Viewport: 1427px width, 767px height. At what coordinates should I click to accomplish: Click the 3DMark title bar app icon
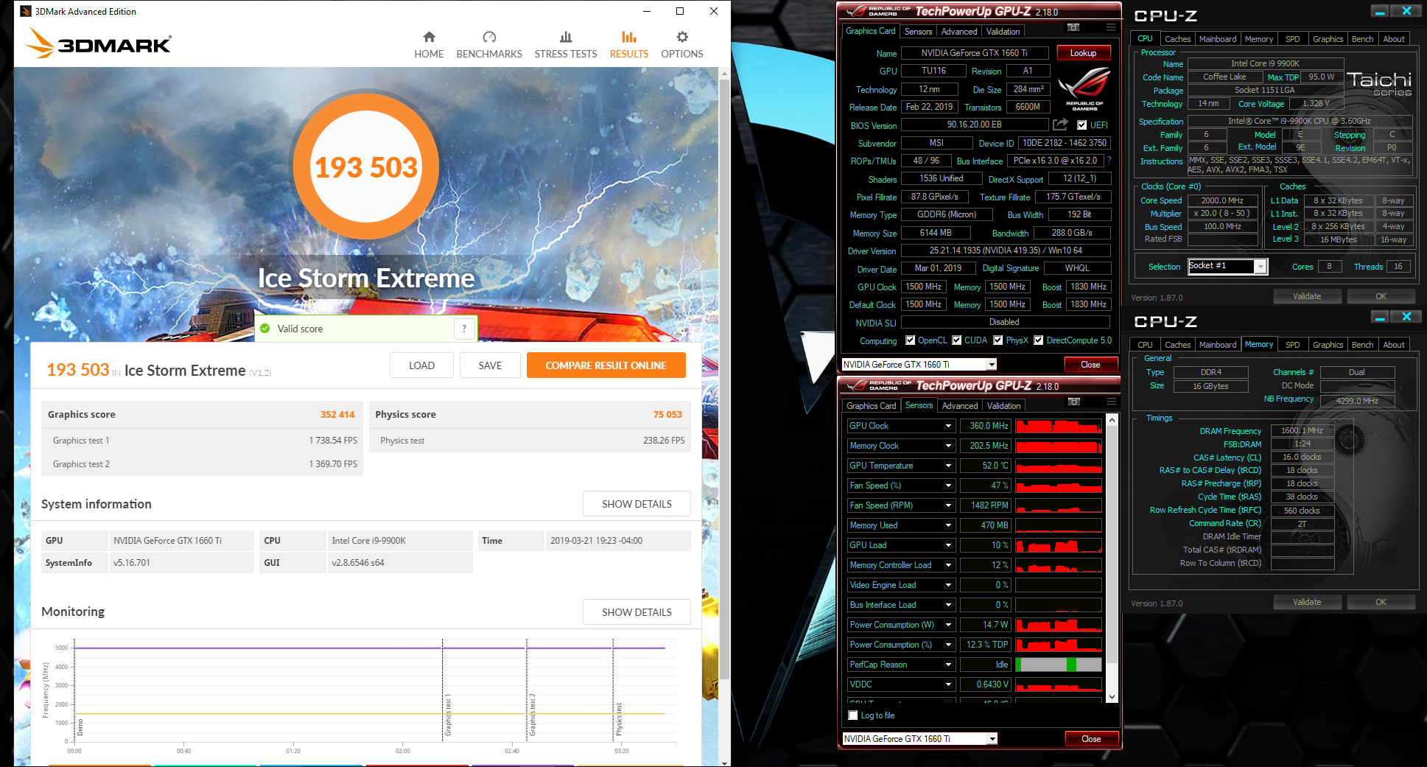(26, 11)
